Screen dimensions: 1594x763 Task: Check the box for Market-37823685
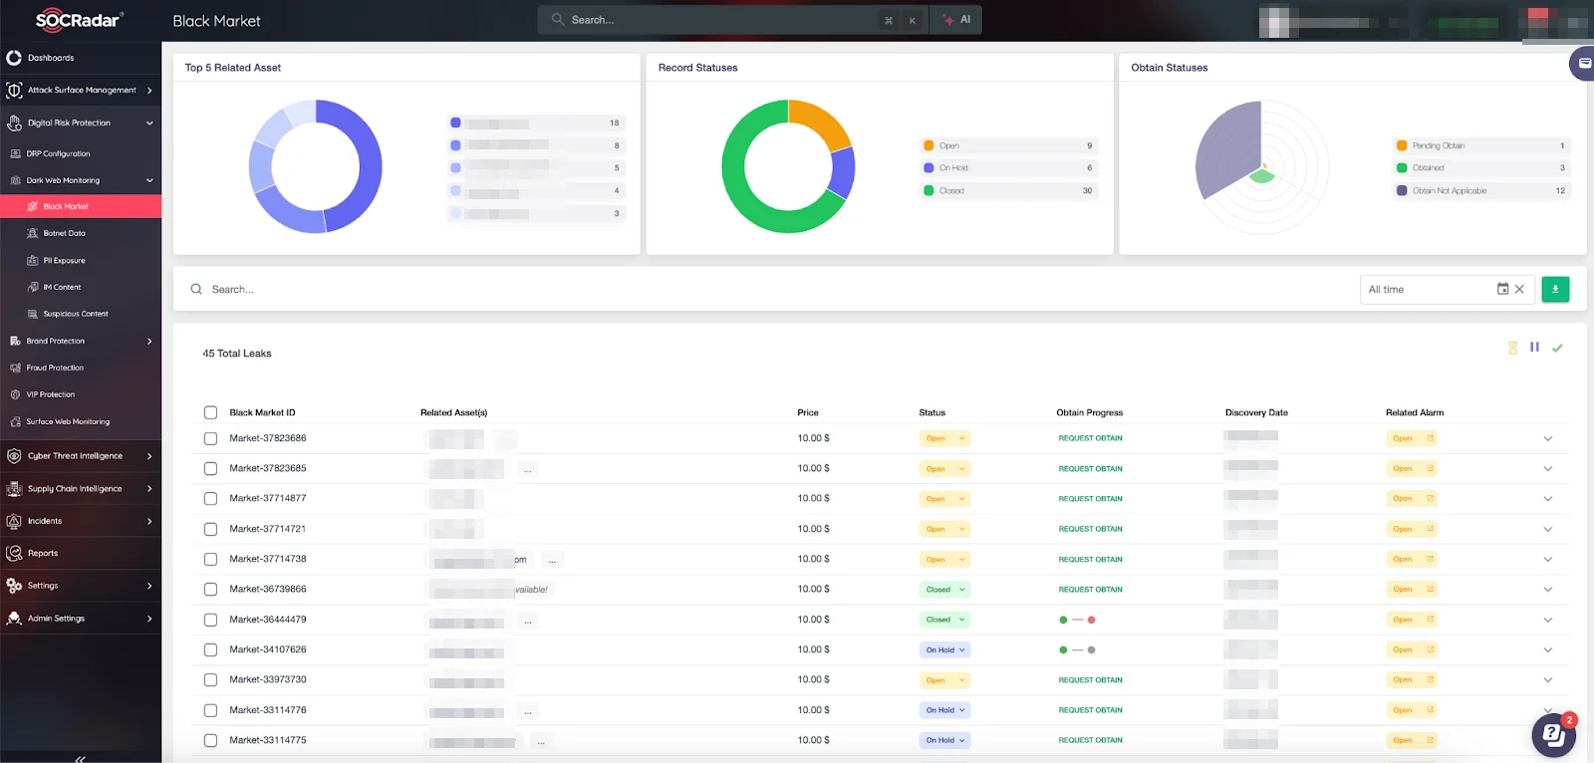pyautogui.click(x=210, y=468)
